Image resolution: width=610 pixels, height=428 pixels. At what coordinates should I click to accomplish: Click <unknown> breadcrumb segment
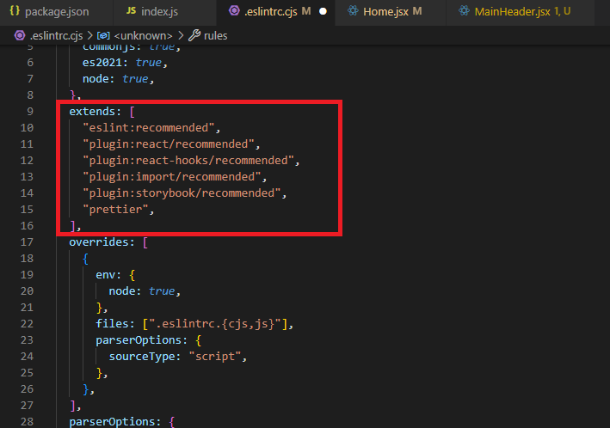click(143, 36)
